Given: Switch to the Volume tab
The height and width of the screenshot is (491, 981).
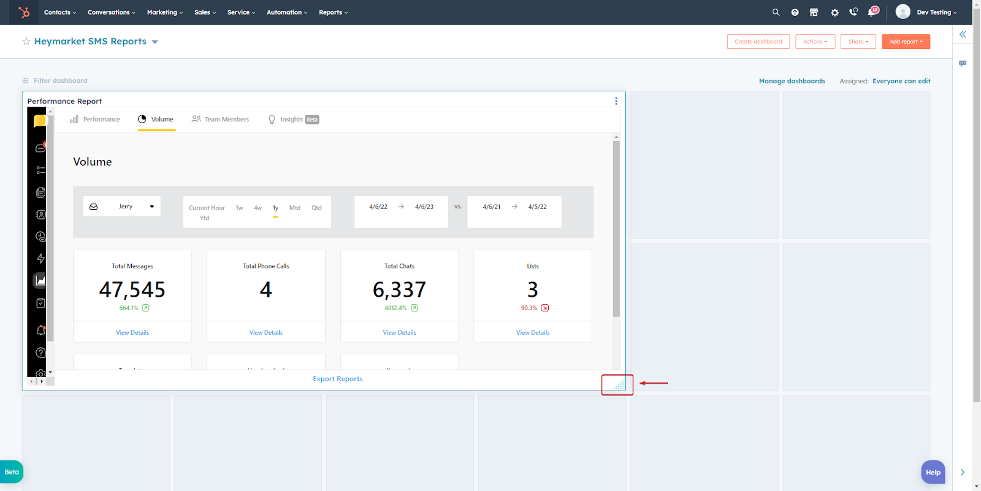Looking at the screenshot, I should pyautogui.click(x=156, y=120).
